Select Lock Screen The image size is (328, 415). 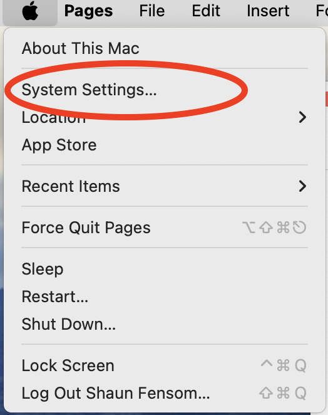pos(68,365)
